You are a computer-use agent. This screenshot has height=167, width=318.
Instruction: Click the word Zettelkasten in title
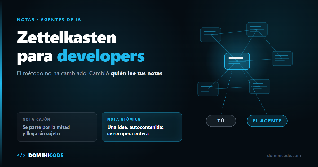point(67,38)
